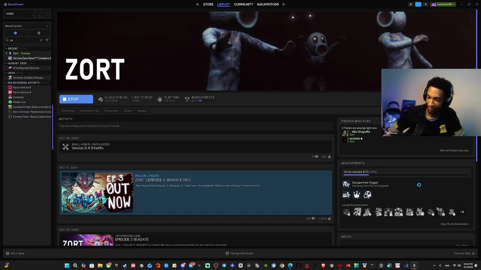Open the taskbar clock and date
Screen dimensions: 481x270
(468, 265)
